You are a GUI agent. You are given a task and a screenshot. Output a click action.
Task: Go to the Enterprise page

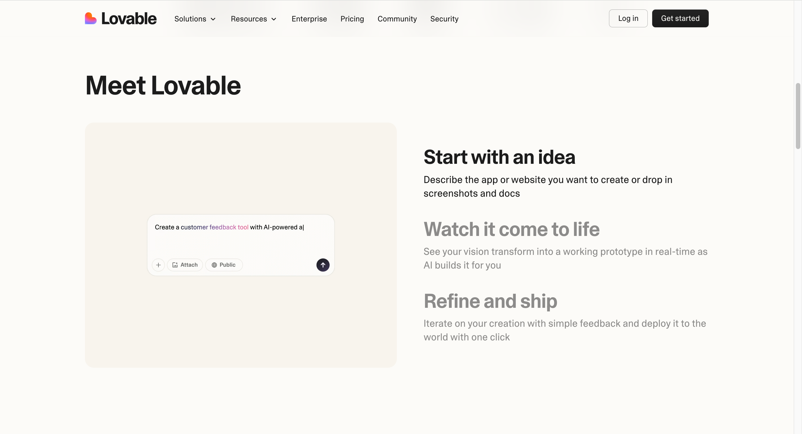(309, 19)
